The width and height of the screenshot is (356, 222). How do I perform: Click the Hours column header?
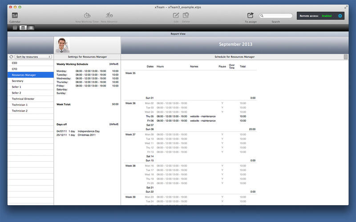tap(160, 67)
